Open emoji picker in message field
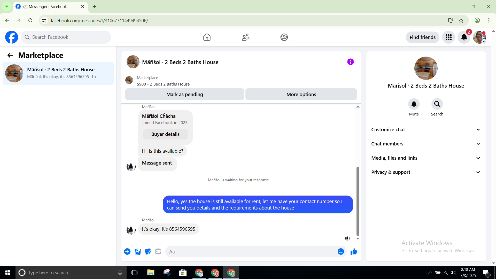The height and width of the screenshot is (279, 496). [x=341, y=252]
